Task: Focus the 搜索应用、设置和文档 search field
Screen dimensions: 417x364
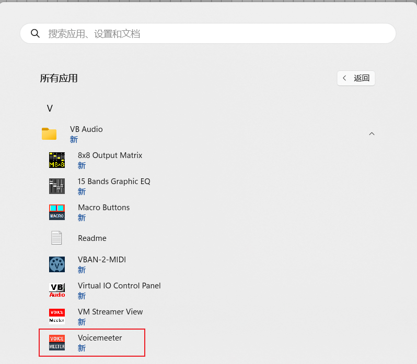Action: pyautogui.click(x=209, y=34)
